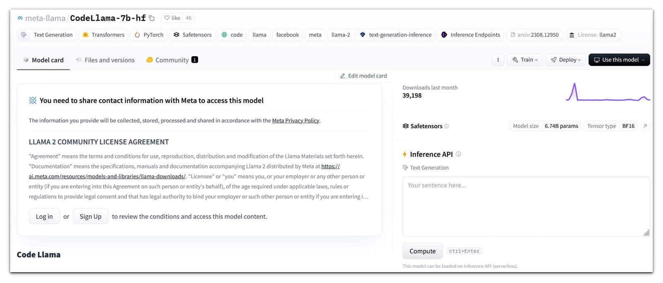Open the Community tab
663x283 pixels.
172,60
